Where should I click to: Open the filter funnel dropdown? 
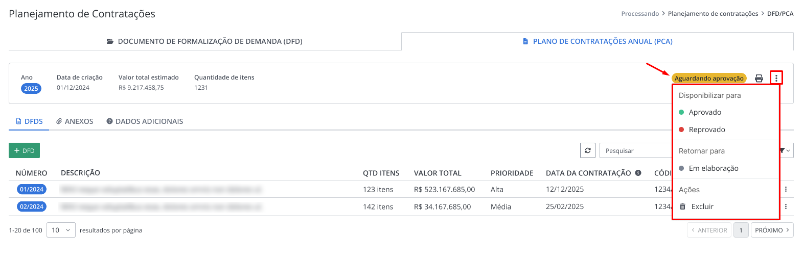point(785,150)
